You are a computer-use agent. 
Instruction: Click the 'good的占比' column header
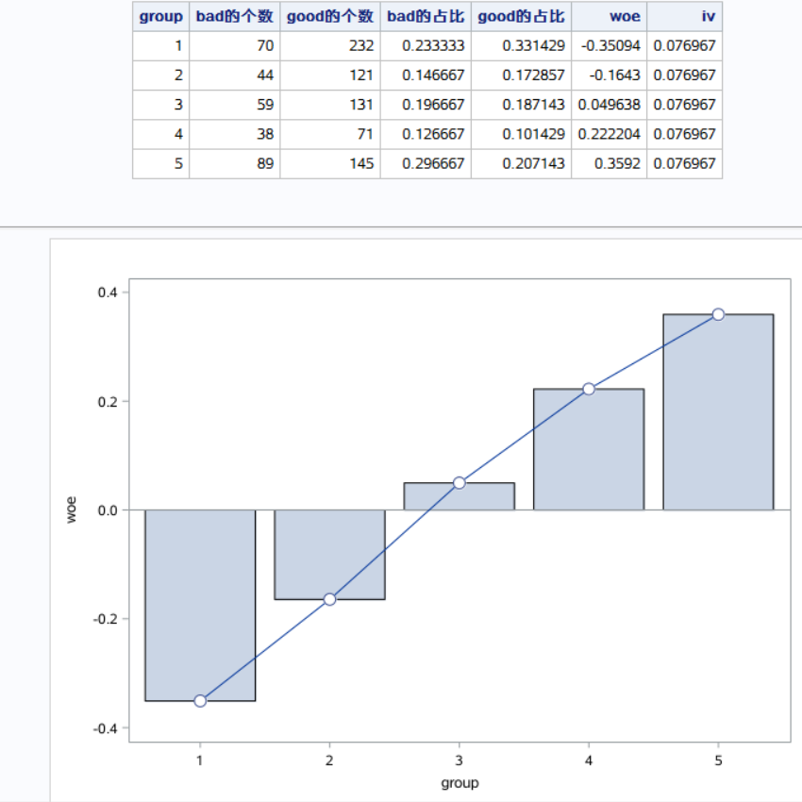pyautogui.click(x=521, y=16)
